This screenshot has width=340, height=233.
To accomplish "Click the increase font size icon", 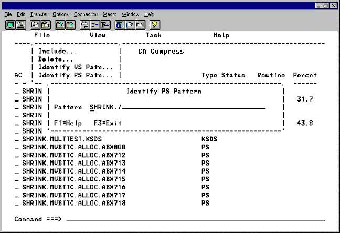I will (105, 24).
